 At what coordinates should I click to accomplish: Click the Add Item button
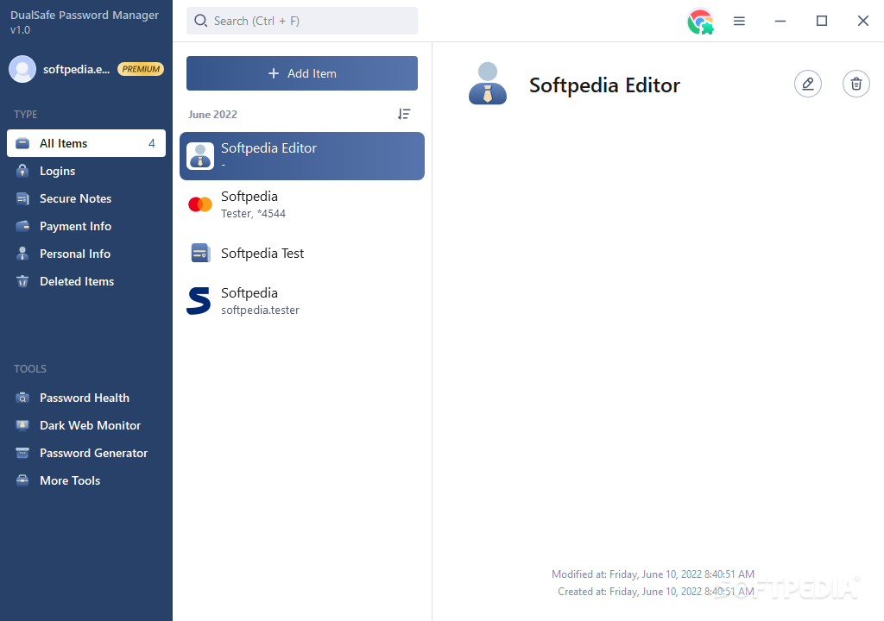click(302, 73)
